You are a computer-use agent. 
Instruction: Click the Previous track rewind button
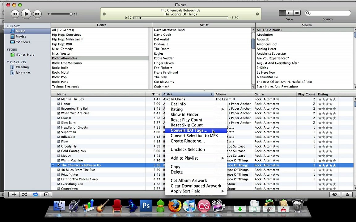15,14
